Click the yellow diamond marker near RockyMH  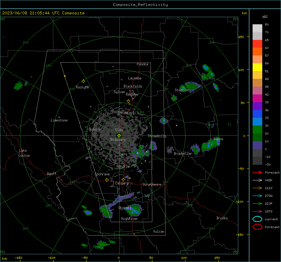[83, 81]
